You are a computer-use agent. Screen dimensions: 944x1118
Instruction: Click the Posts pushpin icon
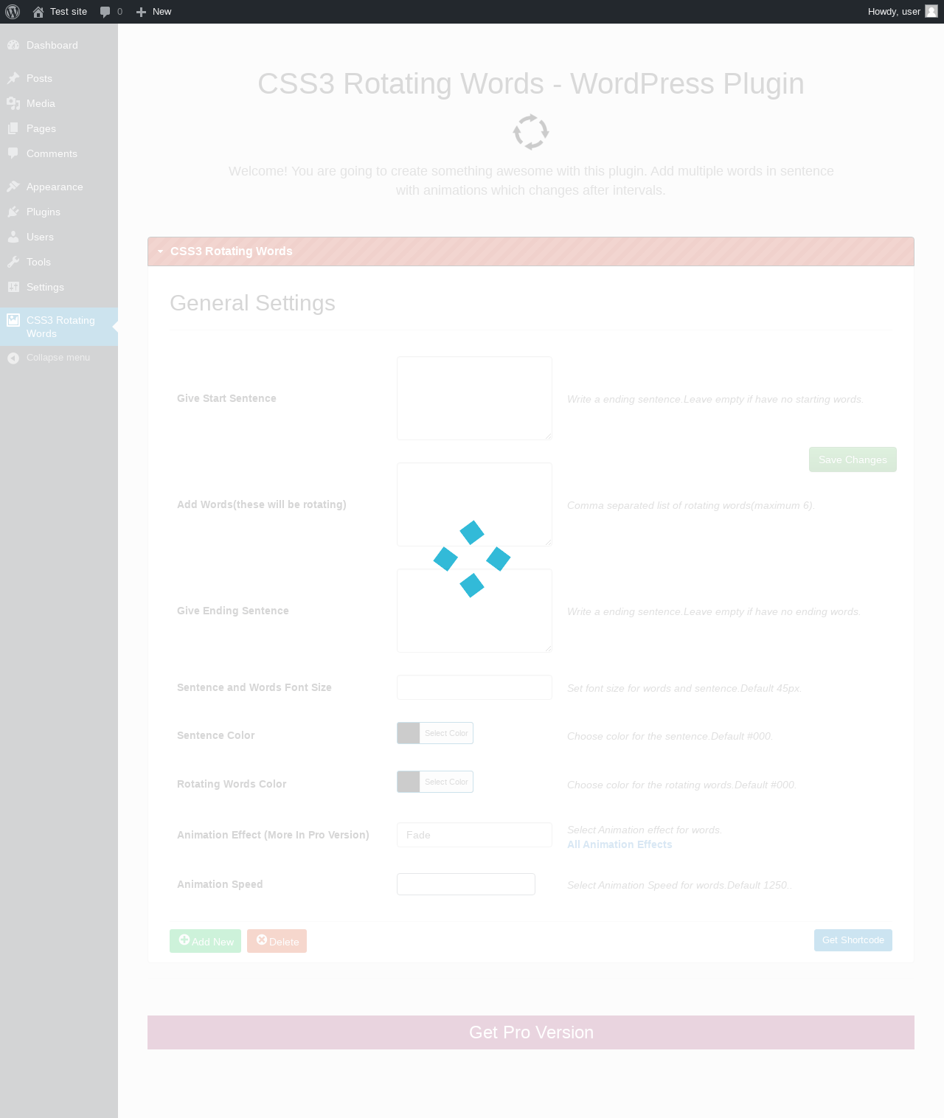(13, 78)
